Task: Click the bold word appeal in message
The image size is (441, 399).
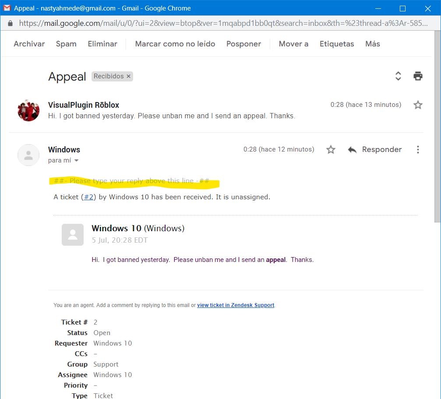Action: (x=275, y=260)
